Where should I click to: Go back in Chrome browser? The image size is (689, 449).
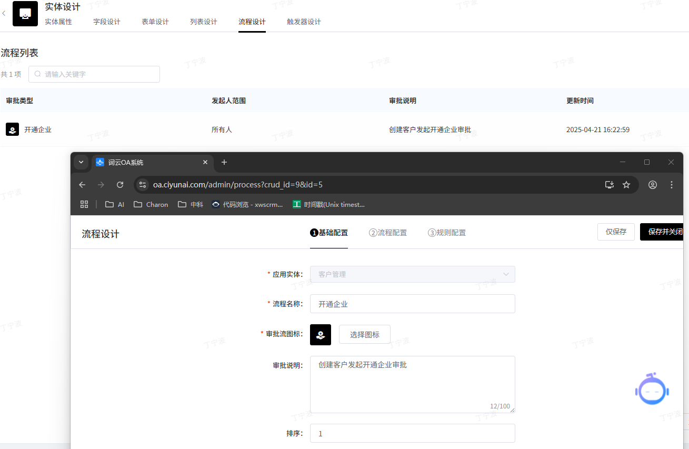pyautogui.click(x=82, y=185)
